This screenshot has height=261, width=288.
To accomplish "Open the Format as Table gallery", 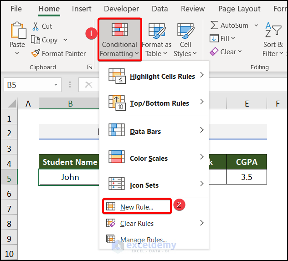I will pos(156,40).
